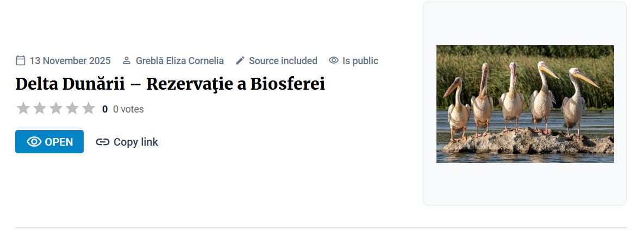
Task: Rate five stars with fifth star
Action: tap(89, 109)
